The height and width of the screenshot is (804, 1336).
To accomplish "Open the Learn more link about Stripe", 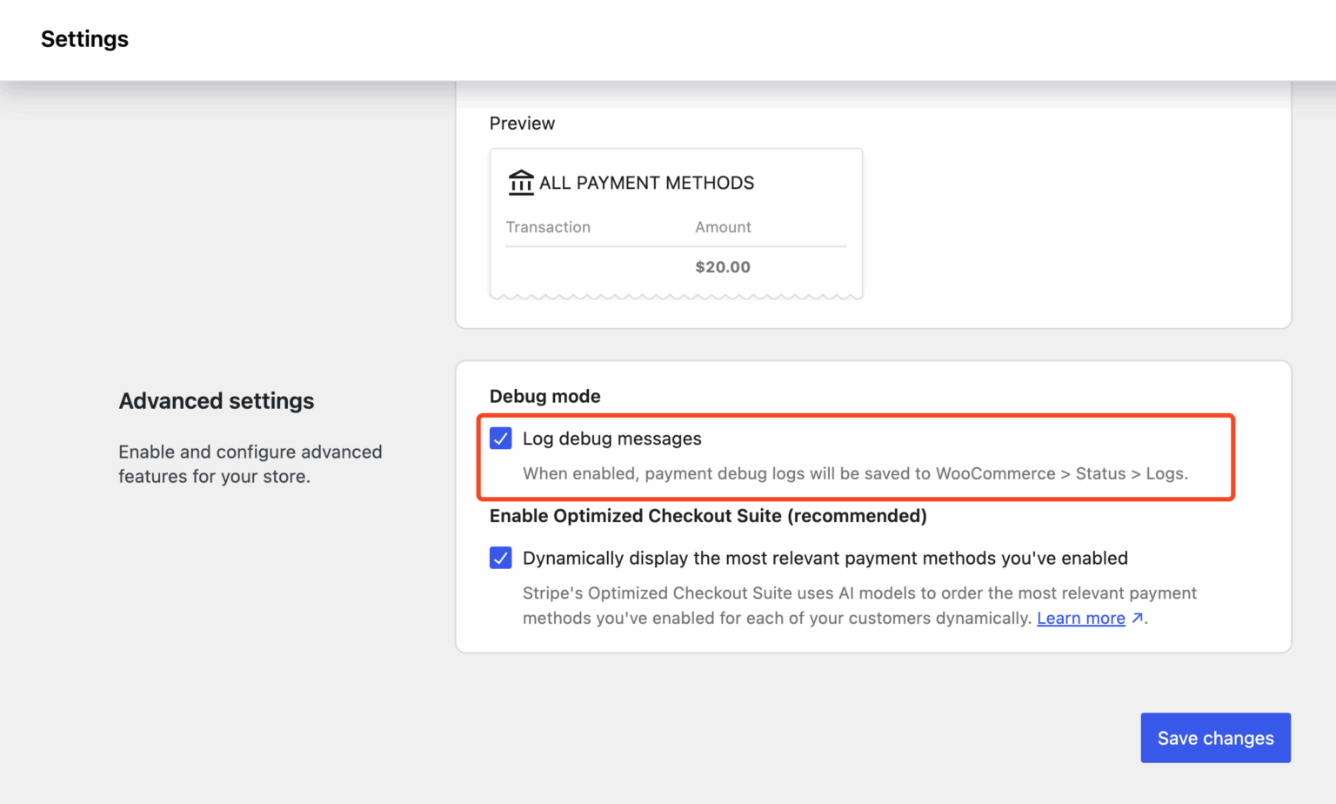I will tap(1081, 618).
